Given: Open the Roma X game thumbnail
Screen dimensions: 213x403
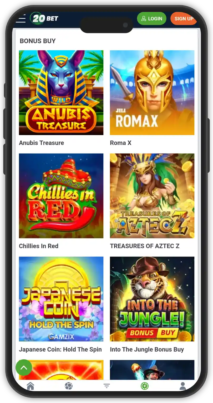Looking at the screenshot, I should (152, 93).
